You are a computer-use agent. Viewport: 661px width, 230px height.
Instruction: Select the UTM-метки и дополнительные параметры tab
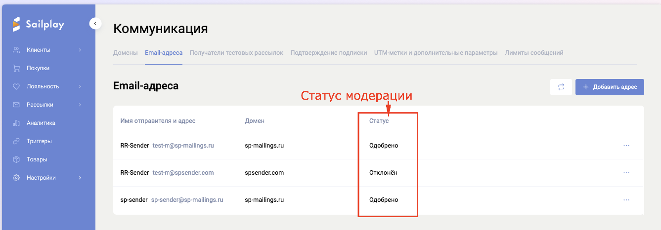pyautogui.click(x=436, y=53)
